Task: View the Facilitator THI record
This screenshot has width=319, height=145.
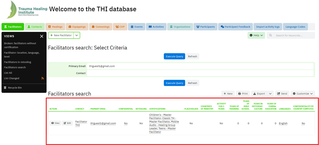Action: point(55,123)
